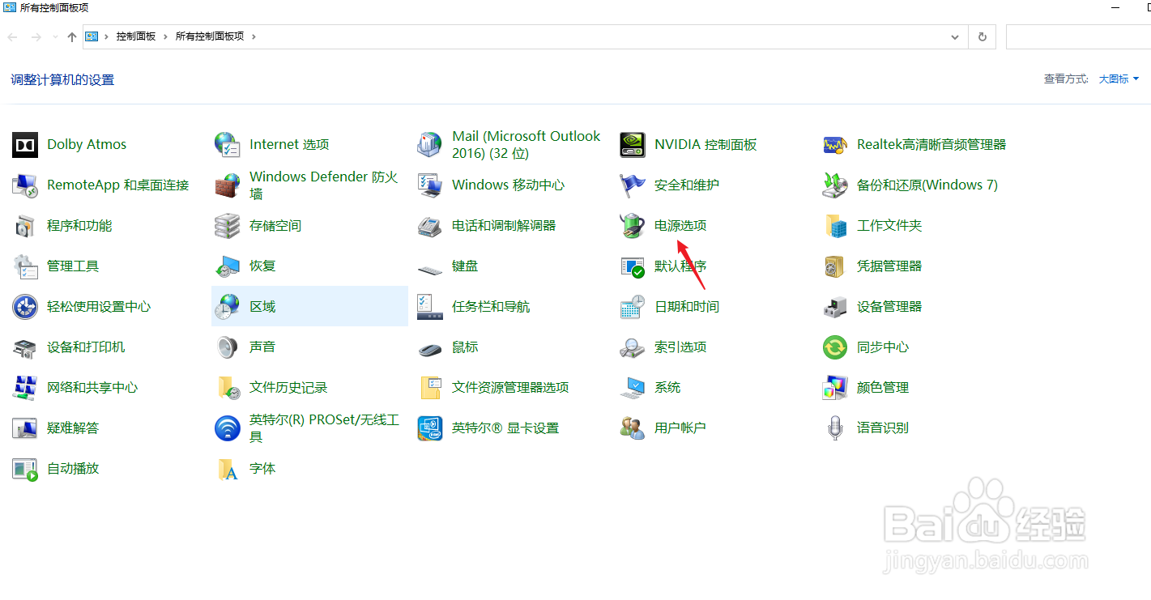This screenshot has height=600, width=1151.
Task: Open the 颜色管理 icon
Action: click(835, 388)
